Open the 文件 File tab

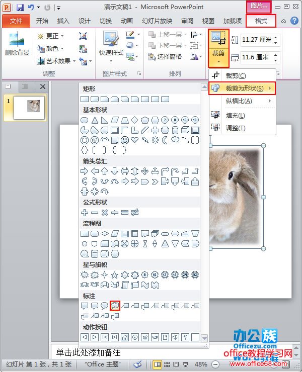click(16, 21)
